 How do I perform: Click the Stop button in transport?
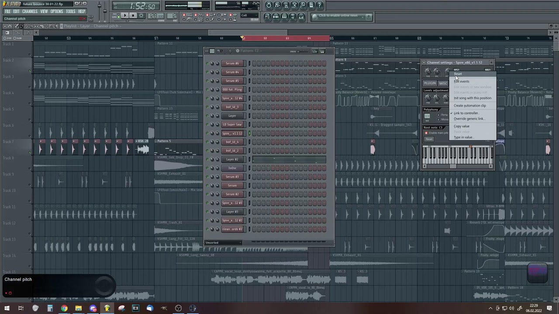point(133,16)
